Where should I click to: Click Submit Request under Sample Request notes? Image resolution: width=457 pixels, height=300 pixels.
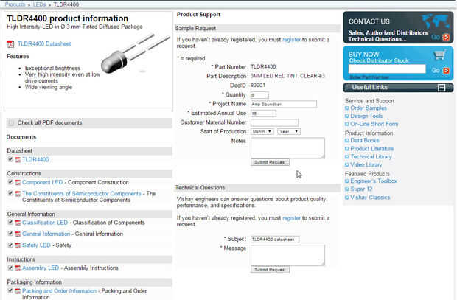(x=270, y=161)
